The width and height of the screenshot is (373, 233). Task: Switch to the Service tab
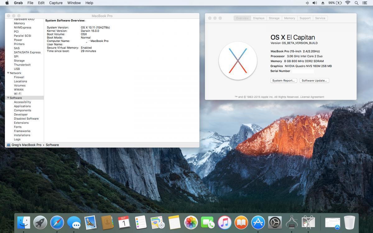point(320,18)
